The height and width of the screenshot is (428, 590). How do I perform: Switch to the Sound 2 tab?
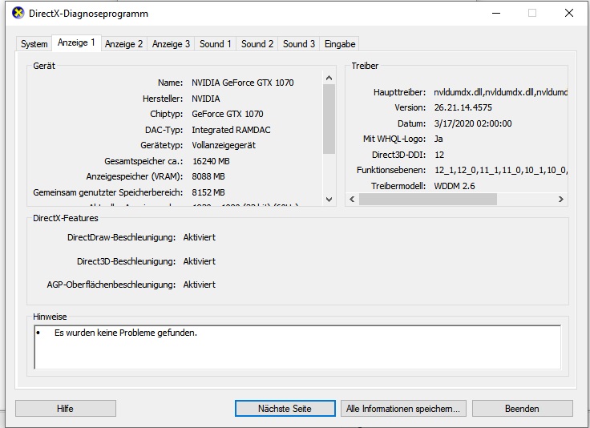(x=257, y=44)
